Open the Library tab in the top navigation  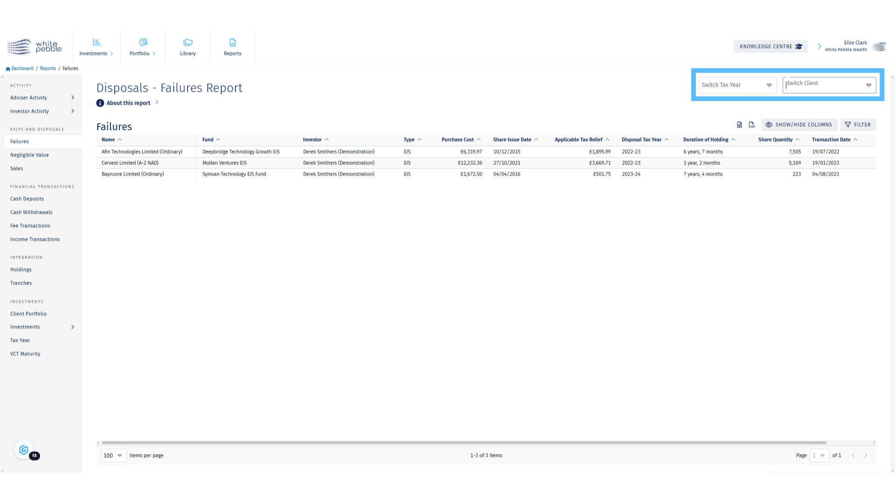coord(188,47)
